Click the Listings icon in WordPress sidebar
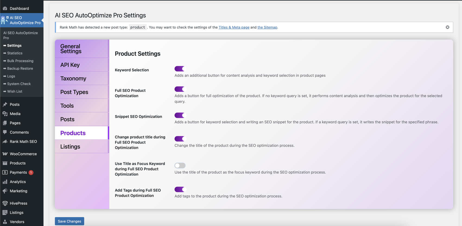This screenshot has width=462, height=226. tap(5, 212)
